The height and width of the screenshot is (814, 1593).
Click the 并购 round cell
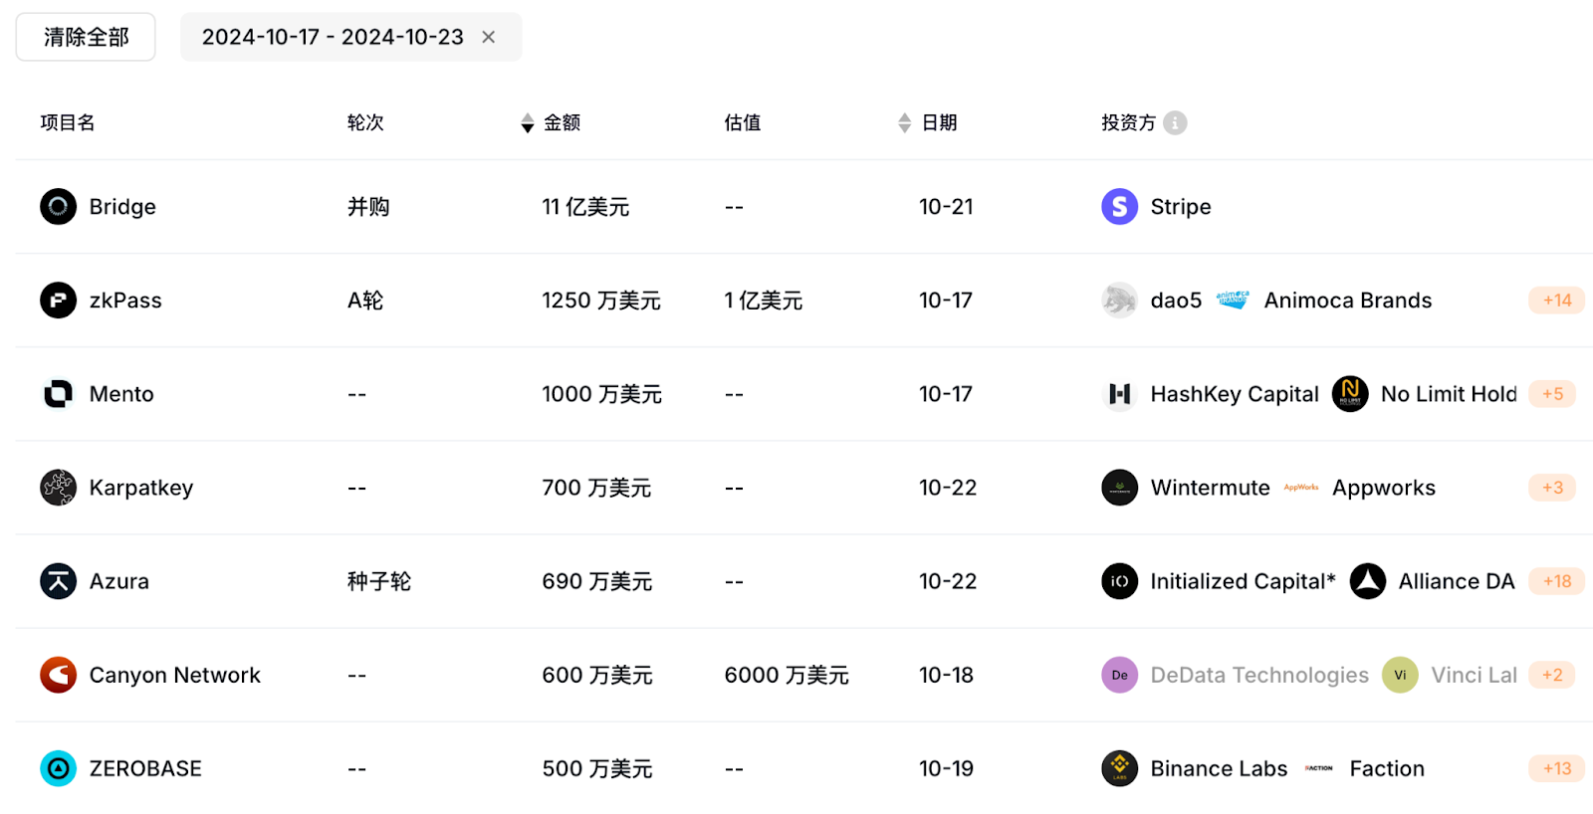click(x=368, y=207)
